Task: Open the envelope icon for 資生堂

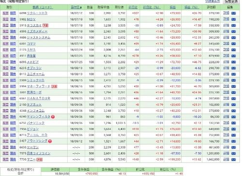Action: (x=233, y=56)
